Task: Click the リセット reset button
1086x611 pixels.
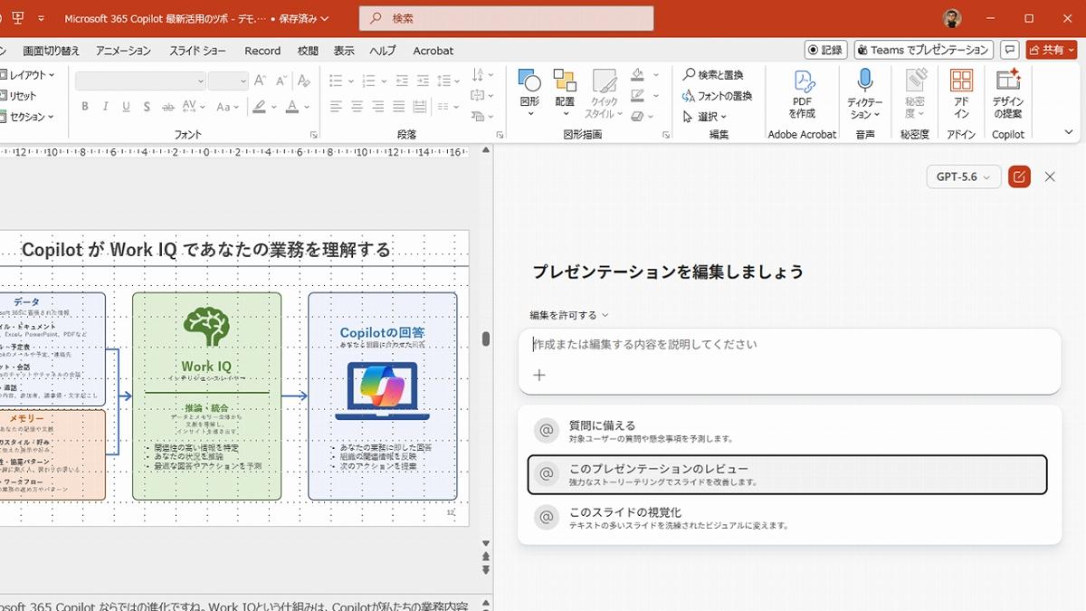Action: [x=20, y=95]
